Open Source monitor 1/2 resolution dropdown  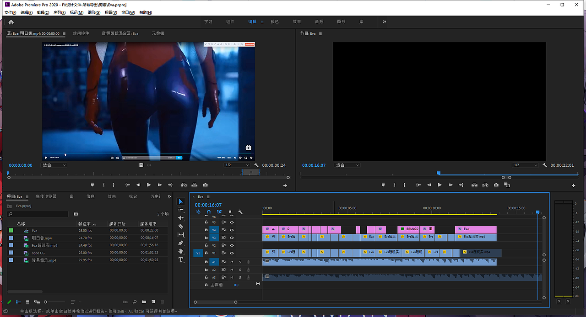[237, 165]
